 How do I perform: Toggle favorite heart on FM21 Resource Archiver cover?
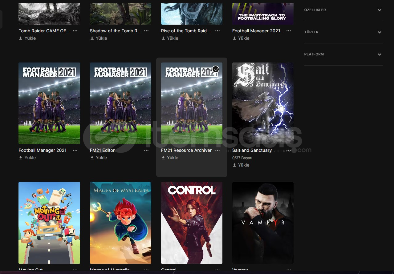pos(216,69)
